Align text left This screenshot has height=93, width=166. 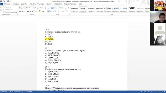[x=49, y=11]
